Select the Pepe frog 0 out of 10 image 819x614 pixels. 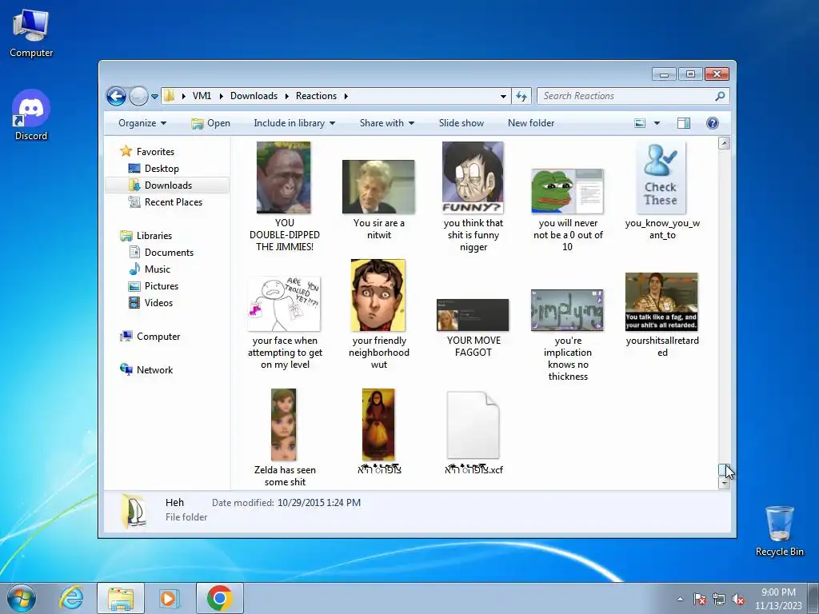tap(567, 190)
